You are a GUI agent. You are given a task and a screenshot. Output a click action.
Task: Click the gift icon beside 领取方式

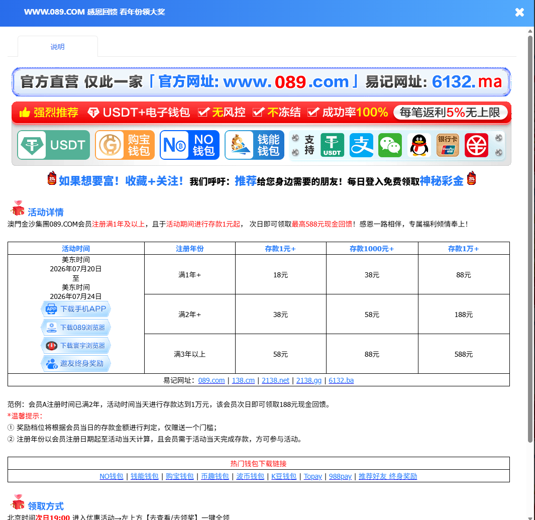tap(18, 502)
